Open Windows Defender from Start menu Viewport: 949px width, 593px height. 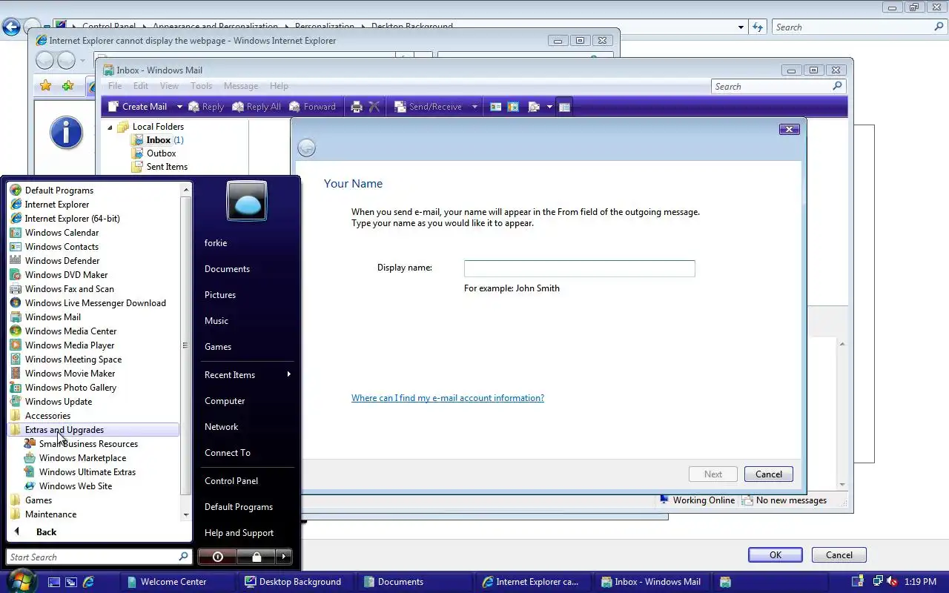[94, 261]
